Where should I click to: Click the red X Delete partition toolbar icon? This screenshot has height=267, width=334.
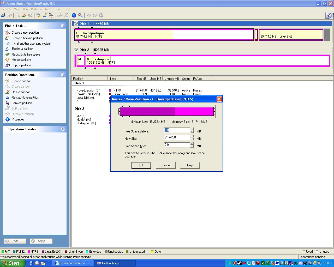(24, 15)
